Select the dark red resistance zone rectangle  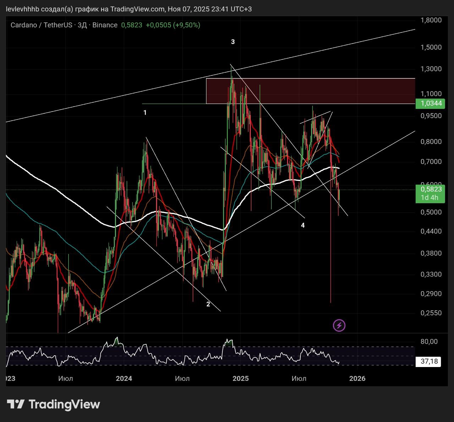(x=310, y=91)
